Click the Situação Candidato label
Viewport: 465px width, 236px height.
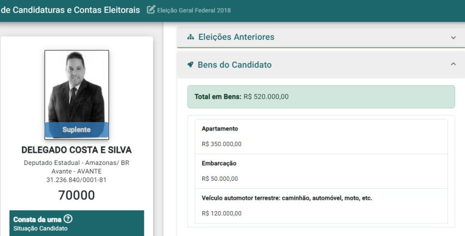(x=40, y=228)
